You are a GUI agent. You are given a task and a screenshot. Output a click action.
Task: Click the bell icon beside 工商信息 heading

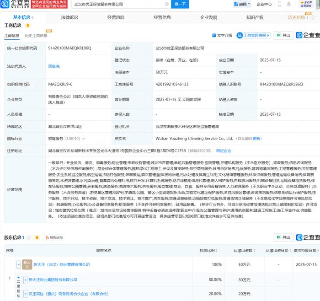[28, 25]
